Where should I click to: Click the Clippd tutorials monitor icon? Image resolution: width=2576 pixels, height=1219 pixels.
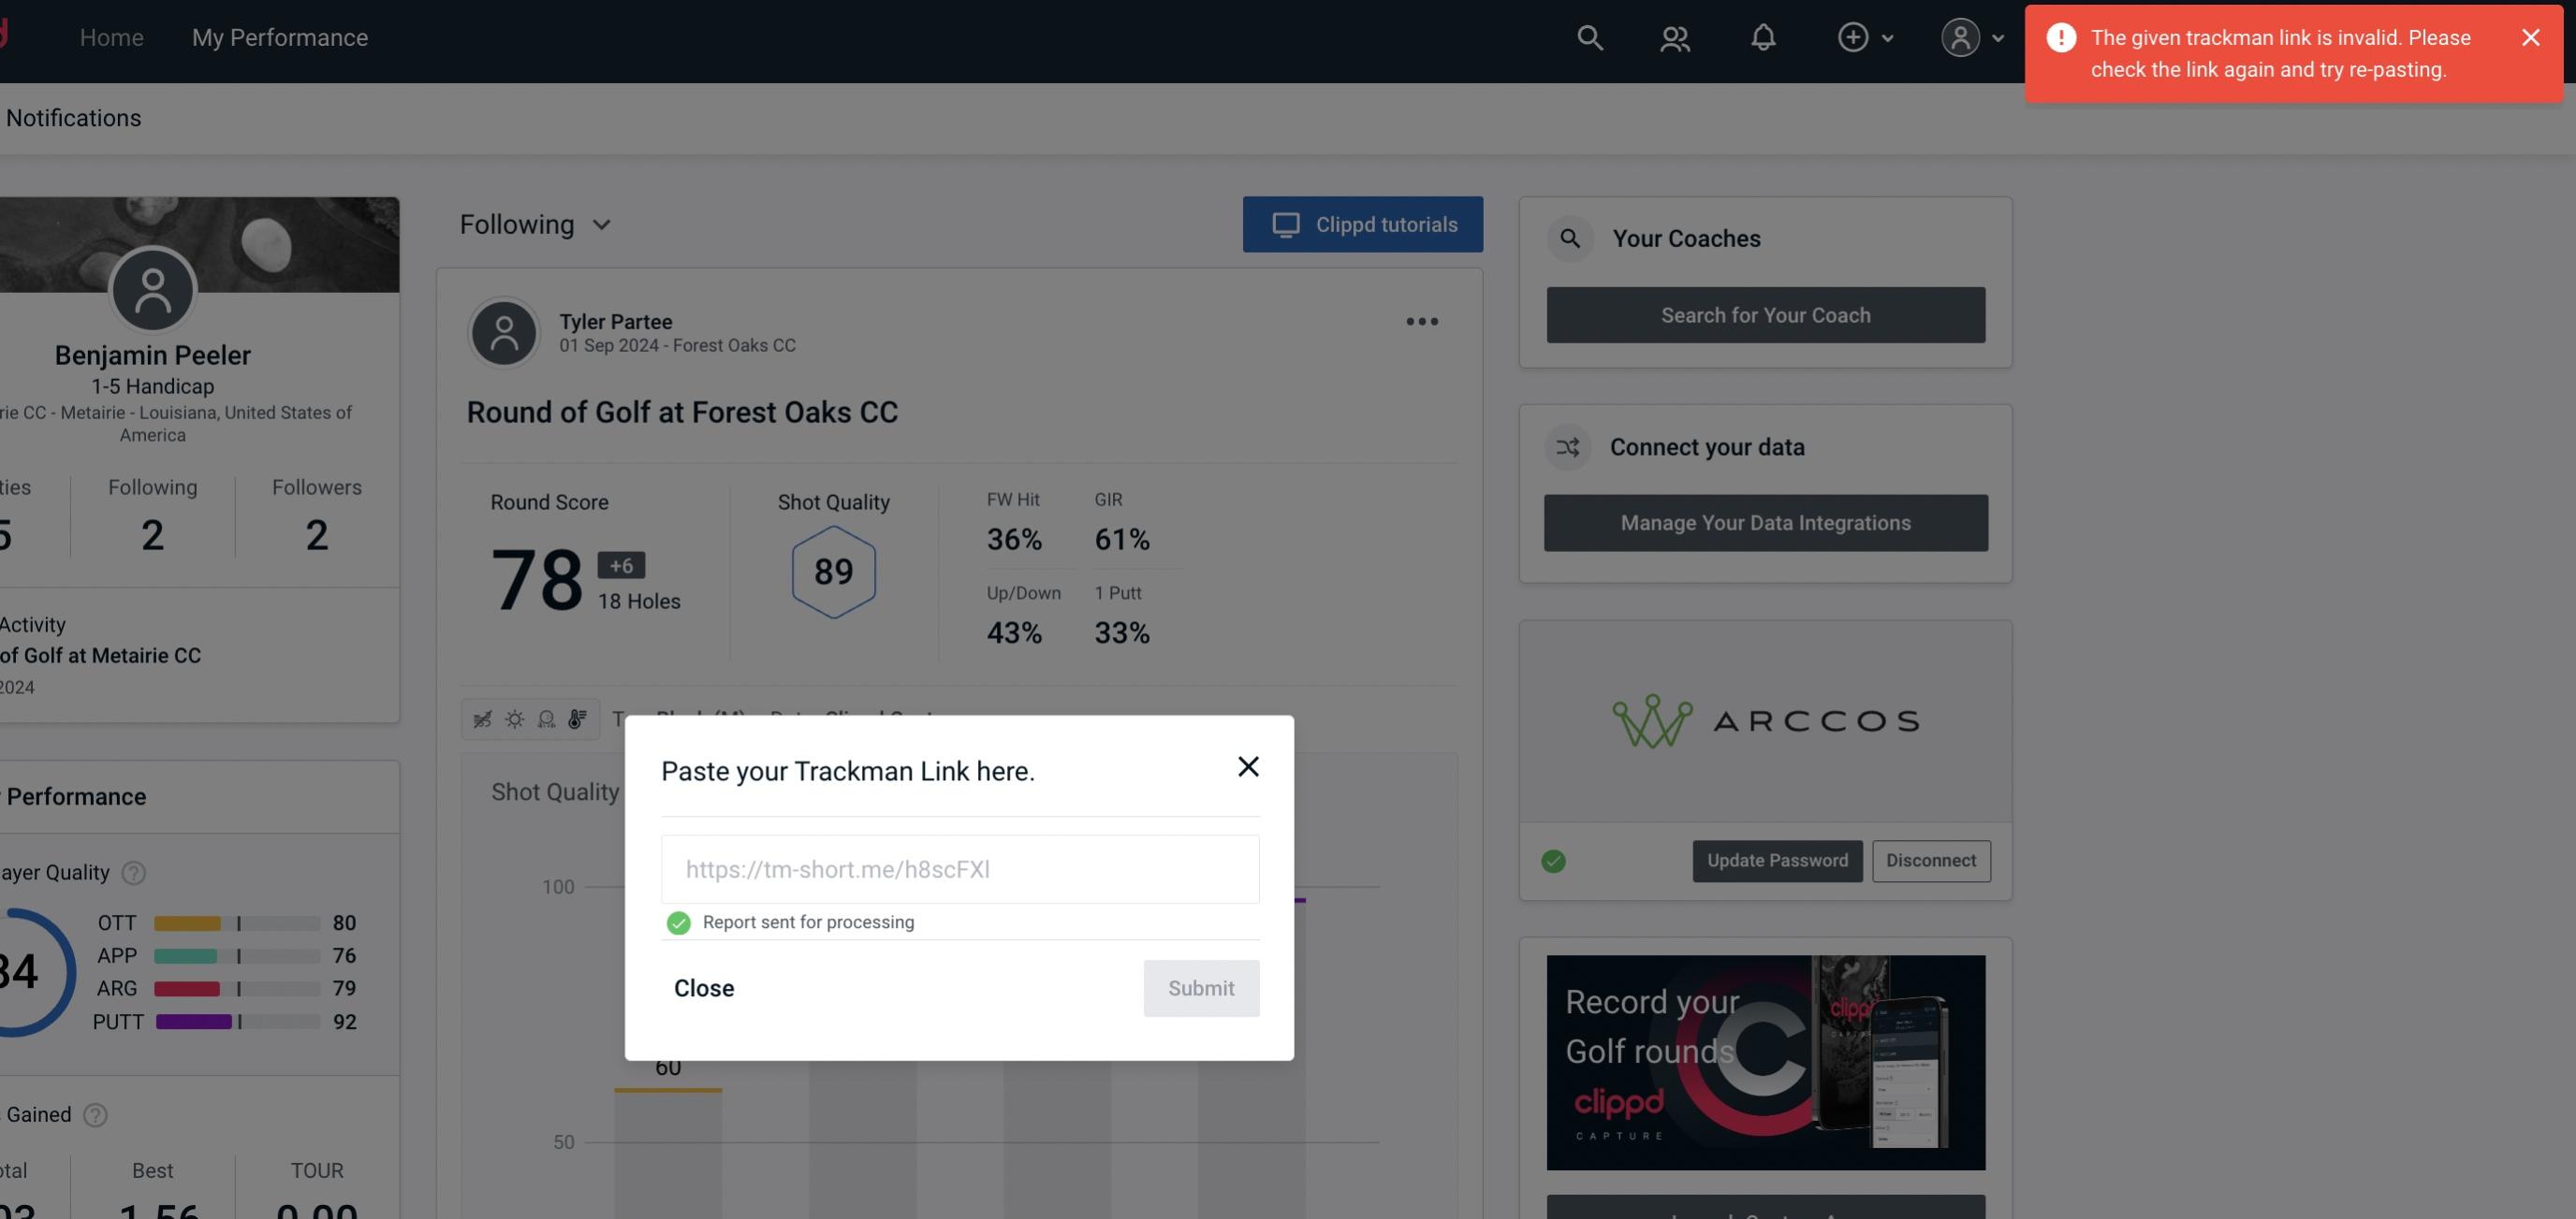[x=1284, y=224]
